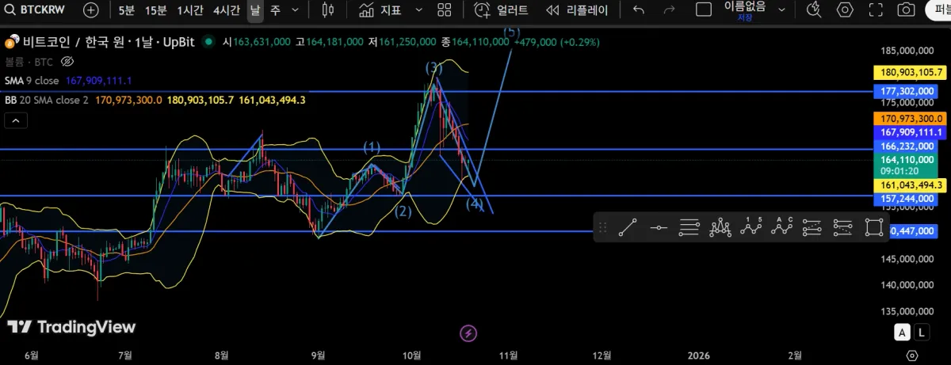Enter fullscreen mode
This screenshot has height=365, width=951.
pyautogui.click(x=875, y=10)
